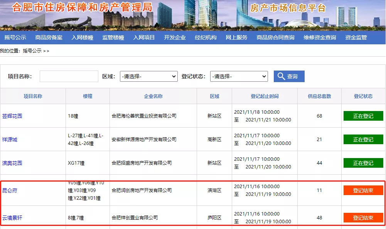Click the 企业名称 column header

coord(153,96)
